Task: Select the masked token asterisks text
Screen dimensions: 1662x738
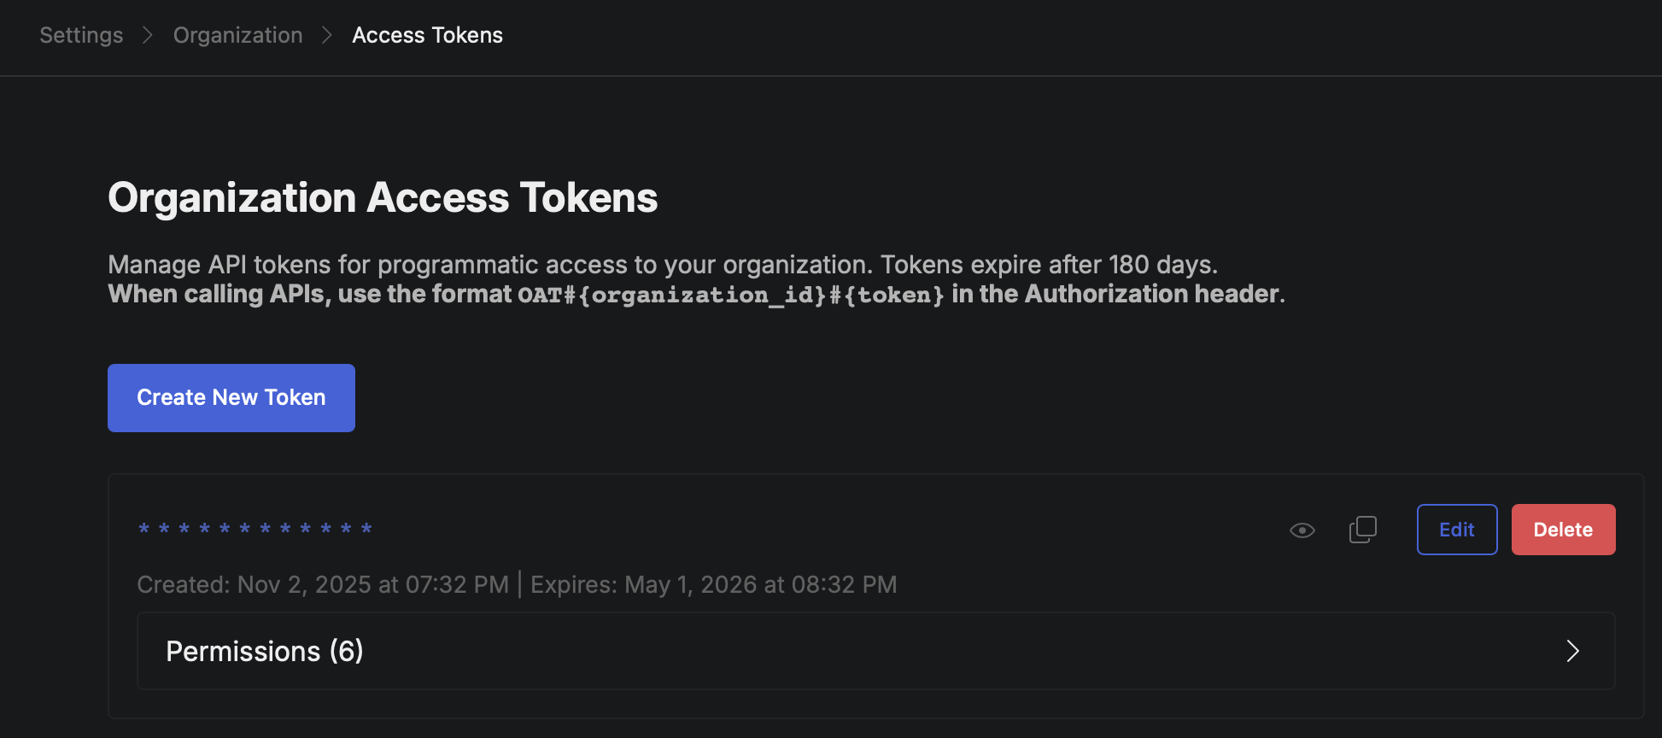Action: tap(255, 529)
